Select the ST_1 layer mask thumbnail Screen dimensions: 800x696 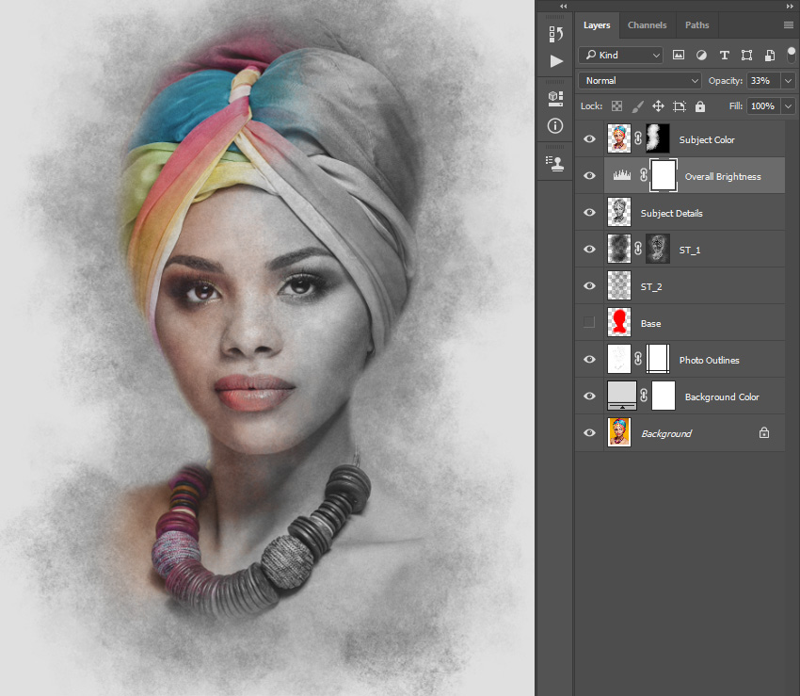point(658,249)
